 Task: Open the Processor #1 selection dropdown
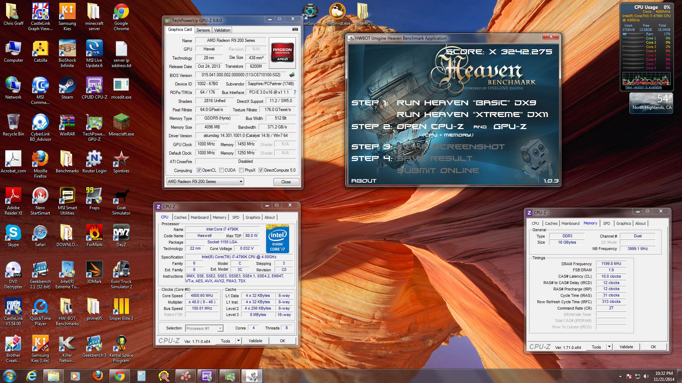coord(204,328)
